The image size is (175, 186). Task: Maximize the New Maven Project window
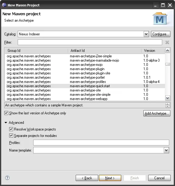(163, 5)
